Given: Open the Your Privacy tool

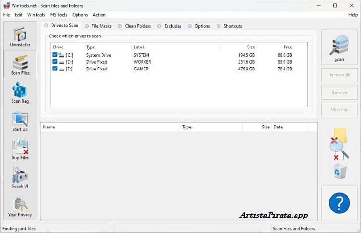Looking at the screenshot, I should coord(20,207).
